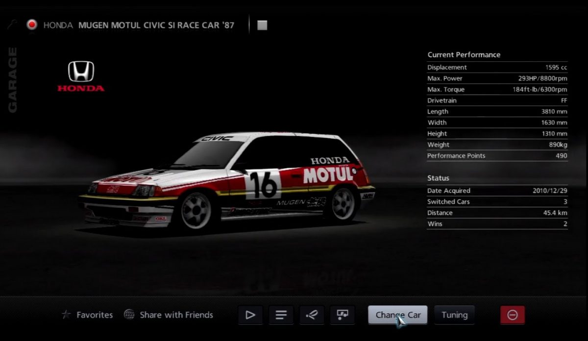
Task: Click the gray car color square
Action: (x=262, y=25)
